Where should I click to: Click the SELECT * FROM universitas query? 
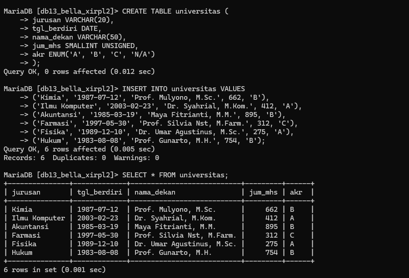point(175,175)
